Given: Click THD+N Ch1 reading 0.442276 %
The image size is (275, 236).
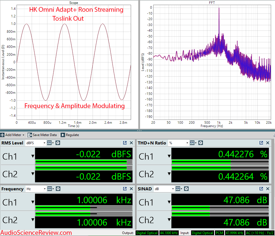Looking at the screenshot, I should point(243,154).
